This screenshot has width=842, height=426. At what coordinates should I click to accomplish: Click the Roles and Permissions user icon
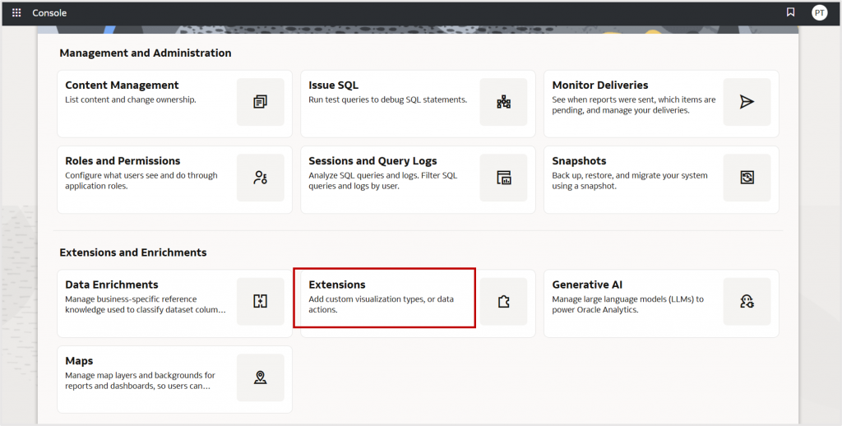tap(261, 178)
